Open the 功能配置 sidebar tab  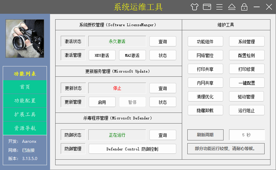[x=25, y=101]
